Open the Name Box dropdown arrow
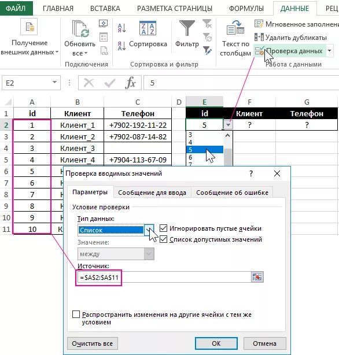 (54, 82)
